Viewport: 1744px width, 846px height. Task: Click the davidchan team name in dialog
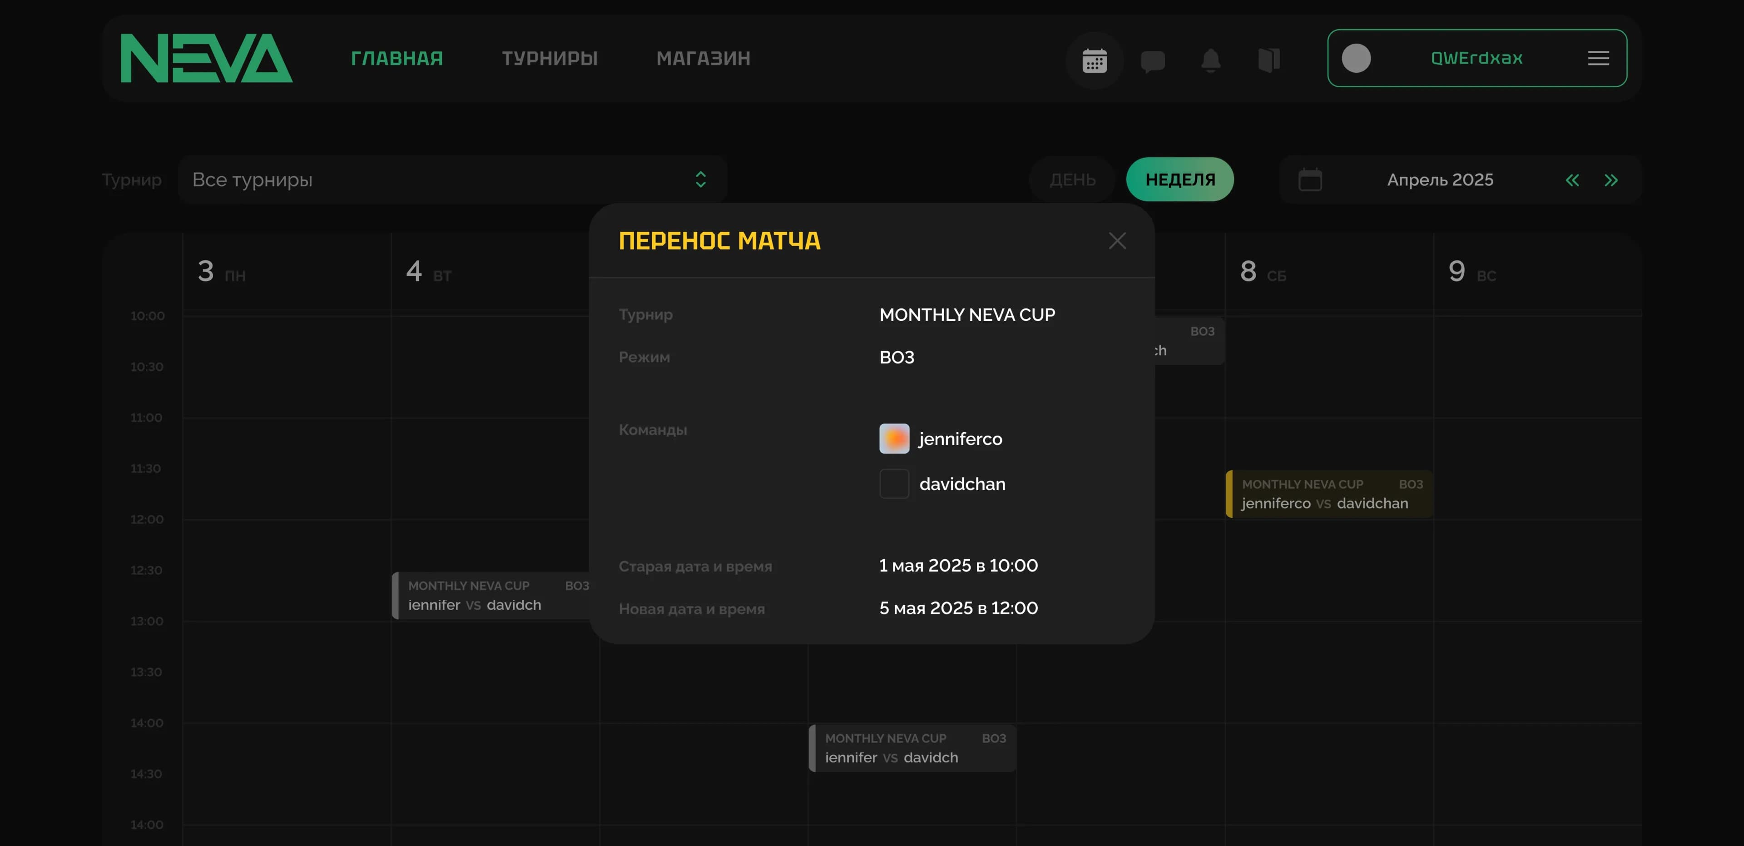(962, 483)
